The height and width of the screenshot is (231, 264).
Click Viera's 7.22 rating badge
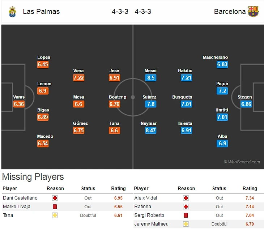[x=78, y=78]
